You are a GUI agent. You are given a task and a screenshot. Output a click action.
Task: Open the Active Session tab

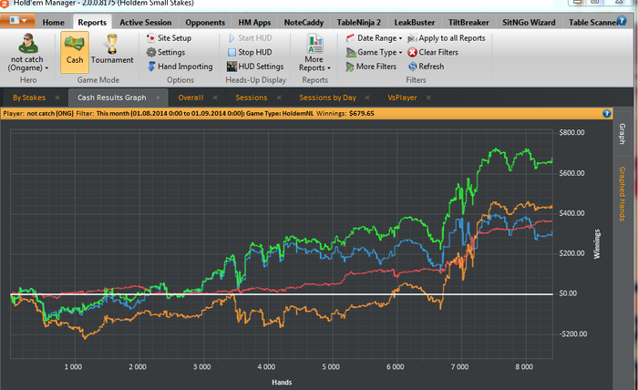click(145, 23)
